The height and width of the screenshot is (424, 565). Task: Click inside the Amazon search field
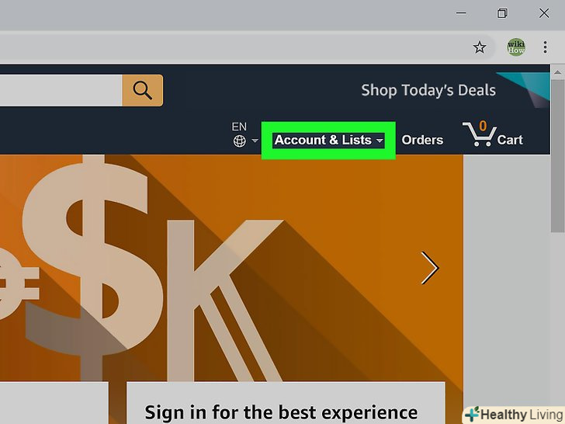[x=61, y=90]
